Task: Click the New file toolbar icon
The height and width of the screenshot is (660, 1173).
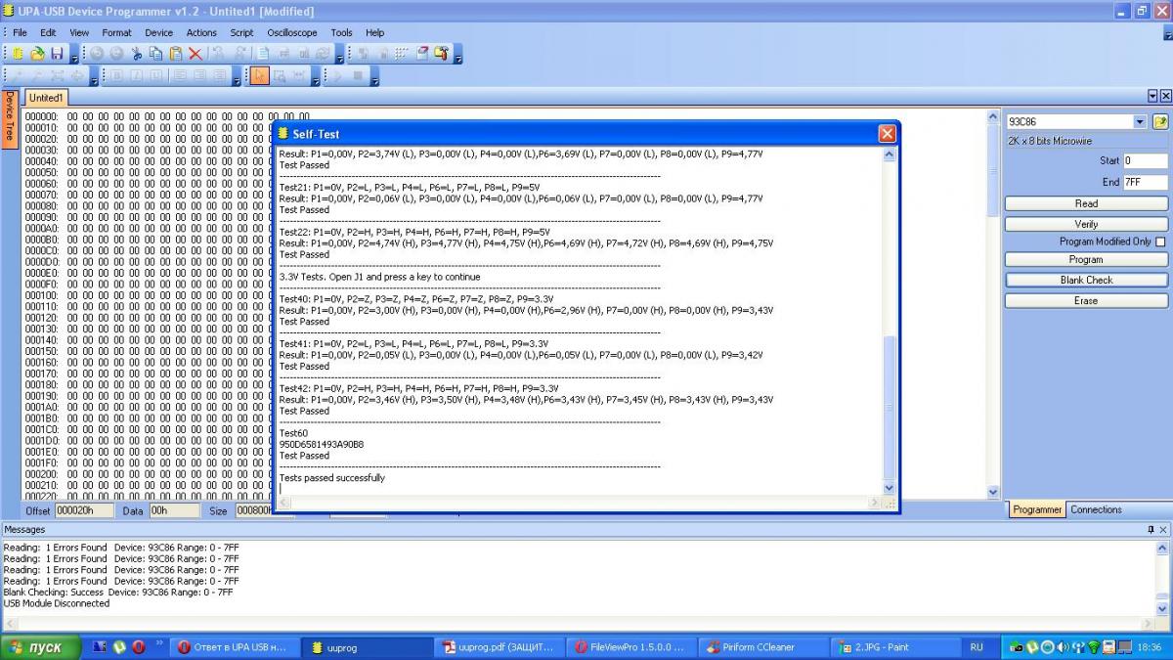Action: [x=18, y=54]
